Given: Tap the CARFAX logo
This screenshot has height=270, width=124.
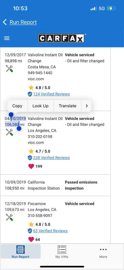Looking at the screenshot, I should pos(61,38).
